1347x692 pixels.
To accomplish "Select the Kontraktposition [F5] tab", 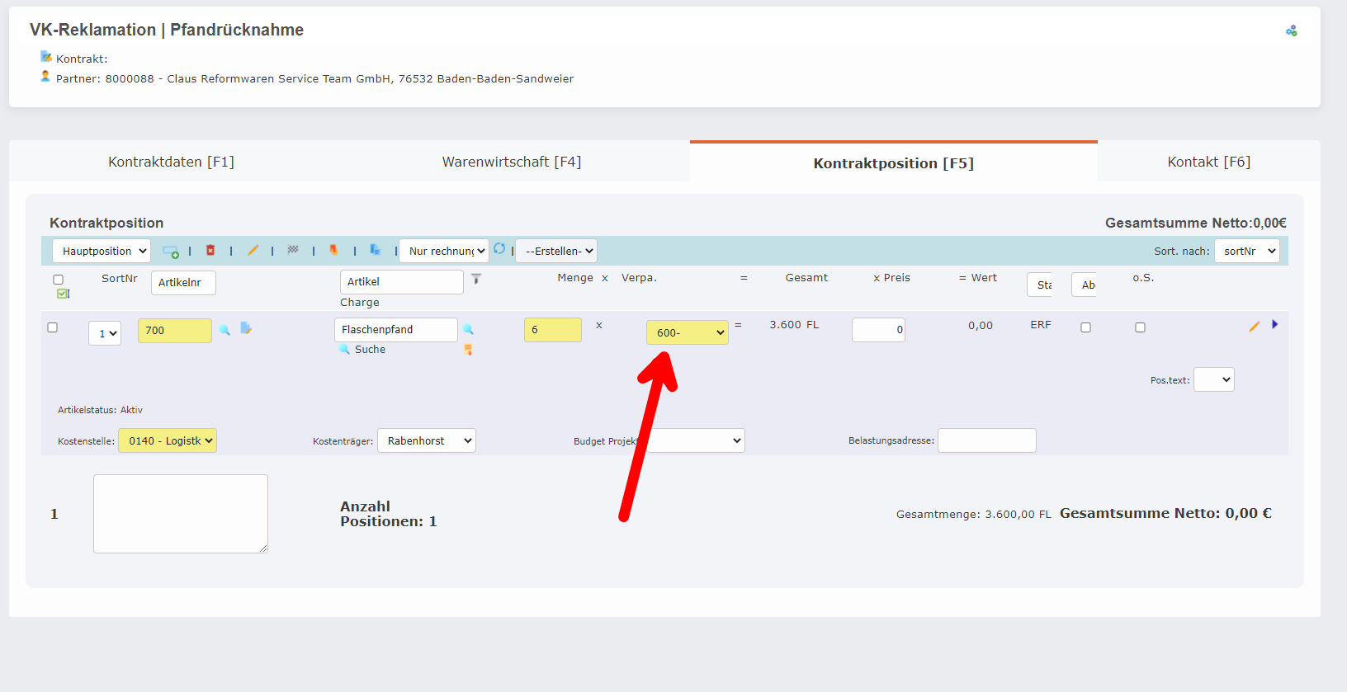I will click(x=894, y=162).
